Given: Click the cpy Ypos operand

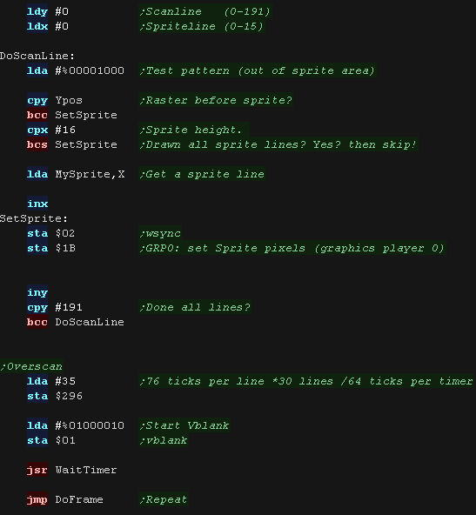Looking at the screenshot, I should point(69,101).
